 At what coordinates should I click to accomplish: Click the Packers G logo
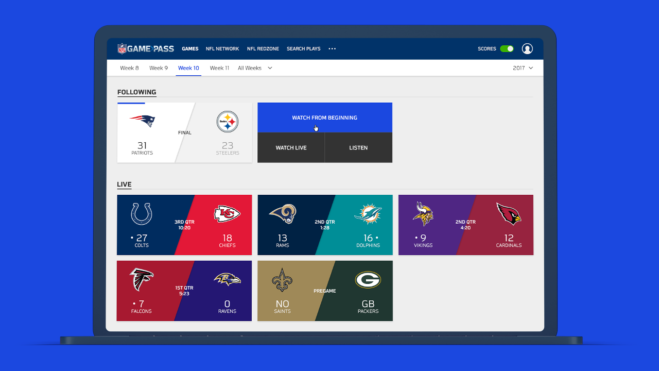coord(368,280)
